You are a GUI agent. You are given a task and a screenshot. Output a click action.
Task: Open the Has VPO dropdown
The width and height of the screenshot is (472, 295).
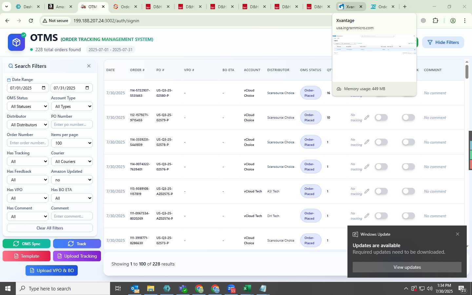click(x=28, y=198)
